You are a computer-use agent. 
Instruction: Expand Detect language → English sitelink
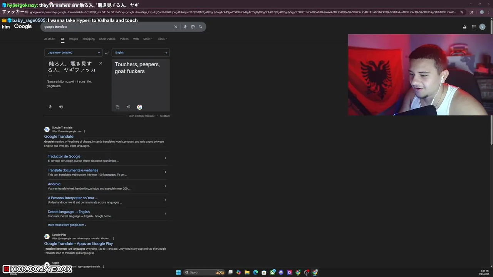[165, 214]
